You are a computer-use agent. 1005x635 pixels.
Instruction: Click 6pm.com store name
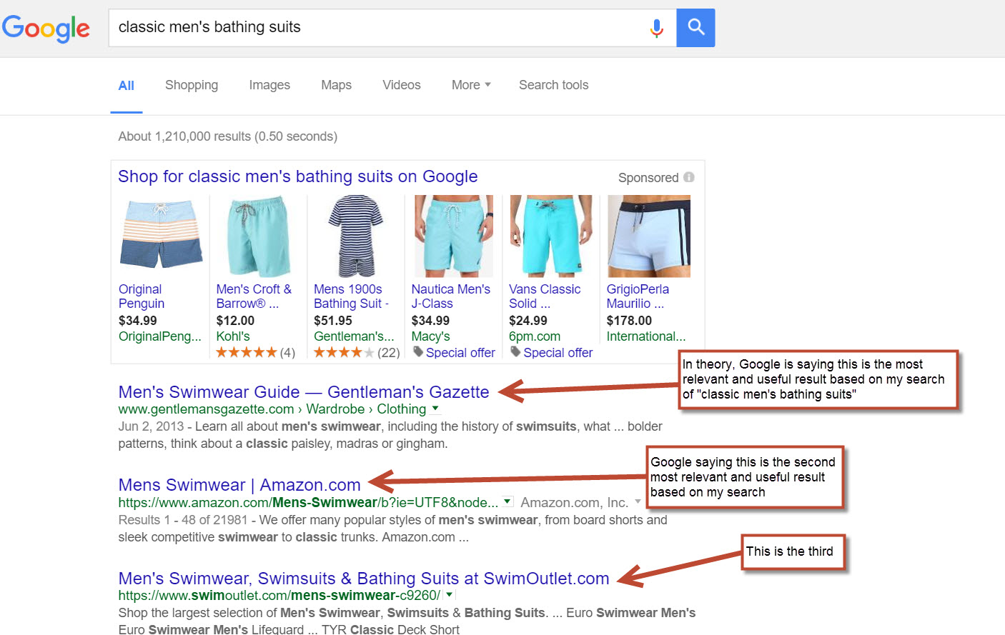(x=535, y=336)
